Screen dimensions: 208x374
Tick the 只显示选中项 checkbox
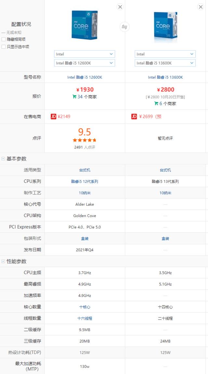4,47
